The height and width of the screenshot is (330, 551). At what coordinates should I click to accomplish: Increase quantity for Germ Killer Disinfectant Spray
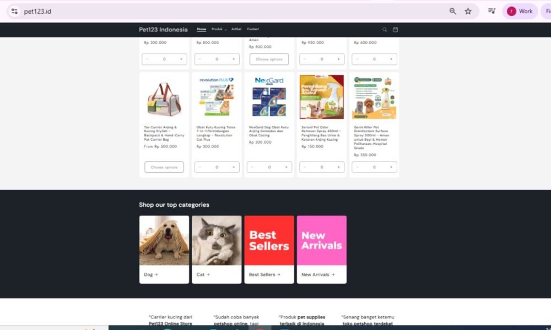pyautogui.click(x=391, y=167)
